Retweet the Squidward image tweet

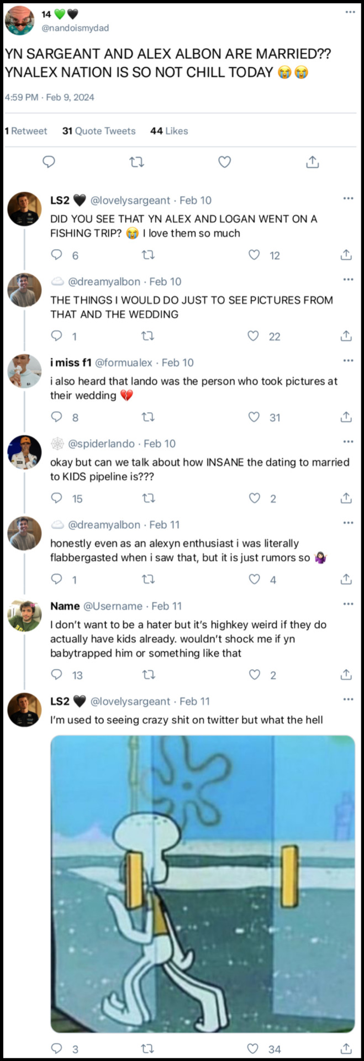tap(148, 1048)
